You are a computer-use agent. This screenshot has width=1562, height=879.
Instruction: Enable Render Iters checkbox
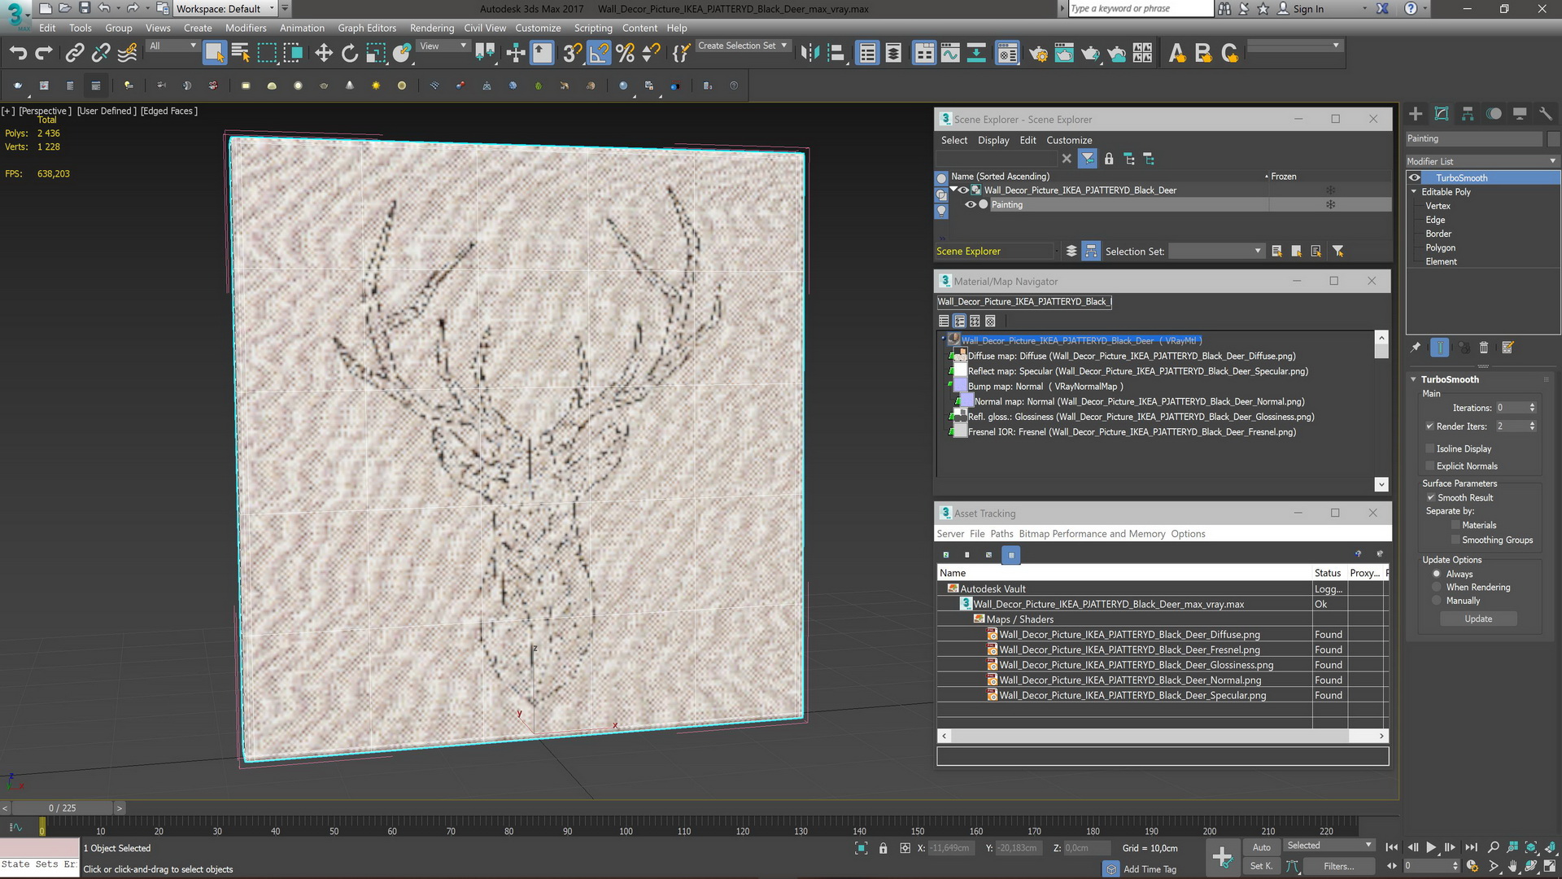pos(1429,426)
